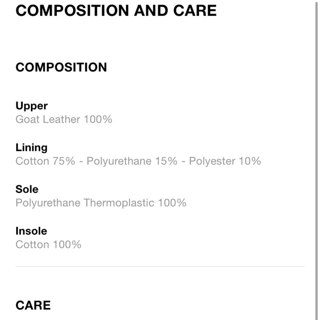Select the Sole label
Viewport: 320px width, 320px height.
[x=27, y=189]
